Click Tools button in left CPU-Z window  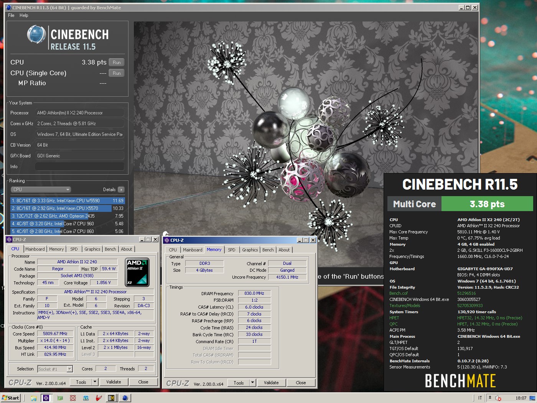[81, 382]
